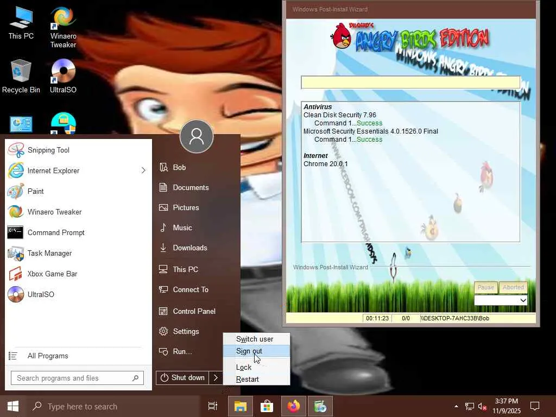Click "Microsoft Security Essentials 4.0.1526.0 Final" line
This screenshot has width=556, height=417.
[370, 131]
